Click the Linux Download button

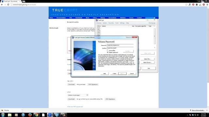click(x=71, y=99)
